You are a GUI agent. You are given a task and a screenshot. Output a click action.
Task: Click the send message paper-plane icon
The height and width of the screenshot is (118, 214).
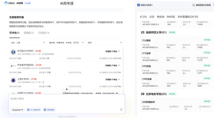click(121, 109)
